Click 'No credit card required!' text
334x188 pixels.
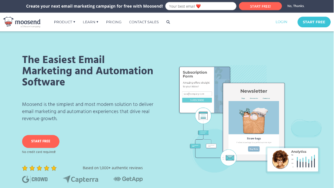point(39,152)
